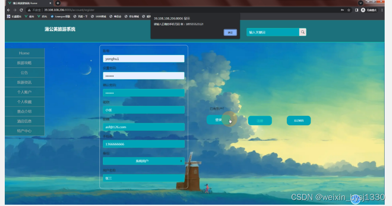Open the 唯品会 bookmark
392x206 pixels.
(x=116, y=16)
